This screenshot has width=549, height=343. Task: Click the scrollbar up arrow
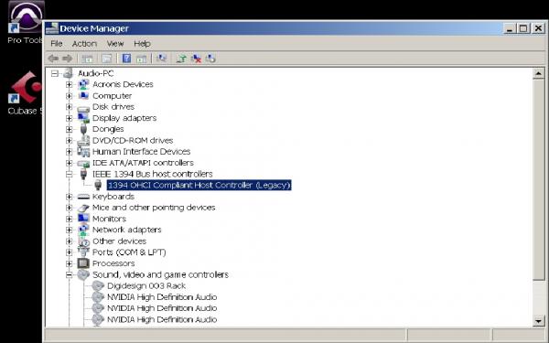tap(538, 73)
